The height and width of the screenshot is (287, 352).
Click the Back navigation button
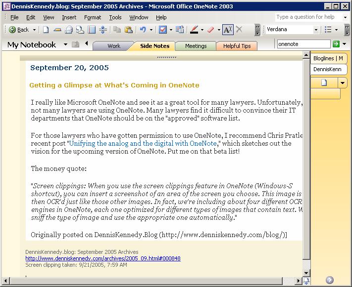point(19,30)
